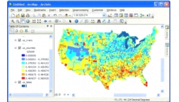Open the Catalog side tab
Viewport: 179px width, 102px height.
coord(167,32)
